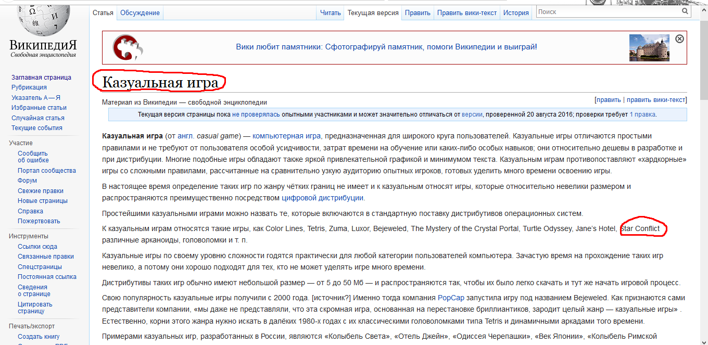
Task: Open Свежие правки link
Action: (x=41, y=191)
